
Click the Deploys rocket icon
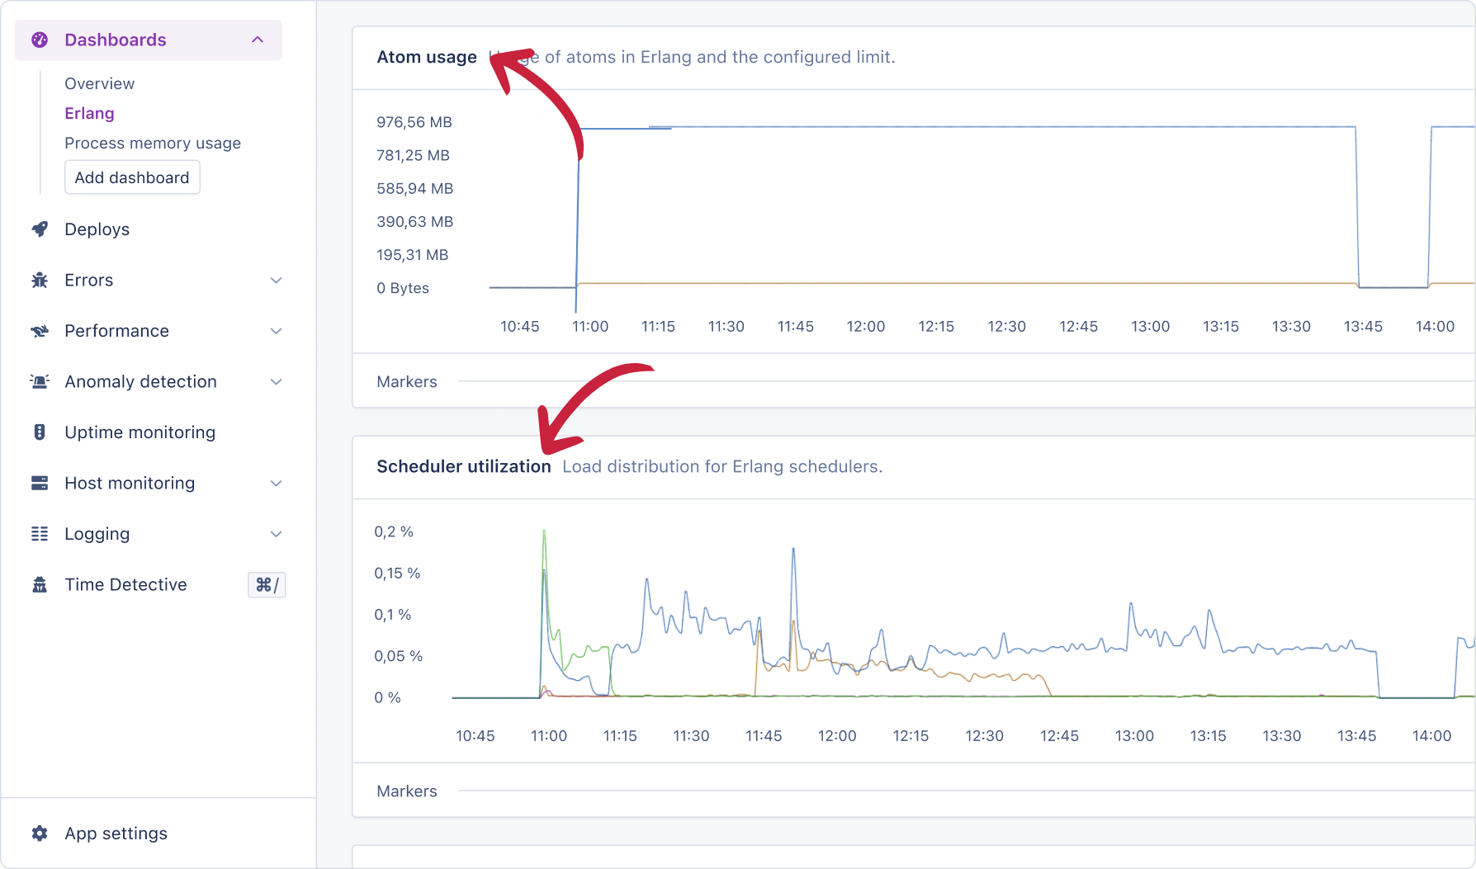tap(40, 229)
